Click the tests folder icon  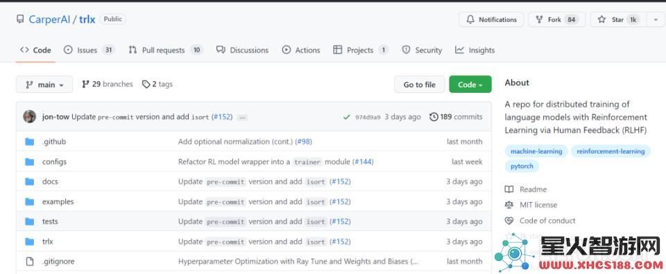point(29,221)
